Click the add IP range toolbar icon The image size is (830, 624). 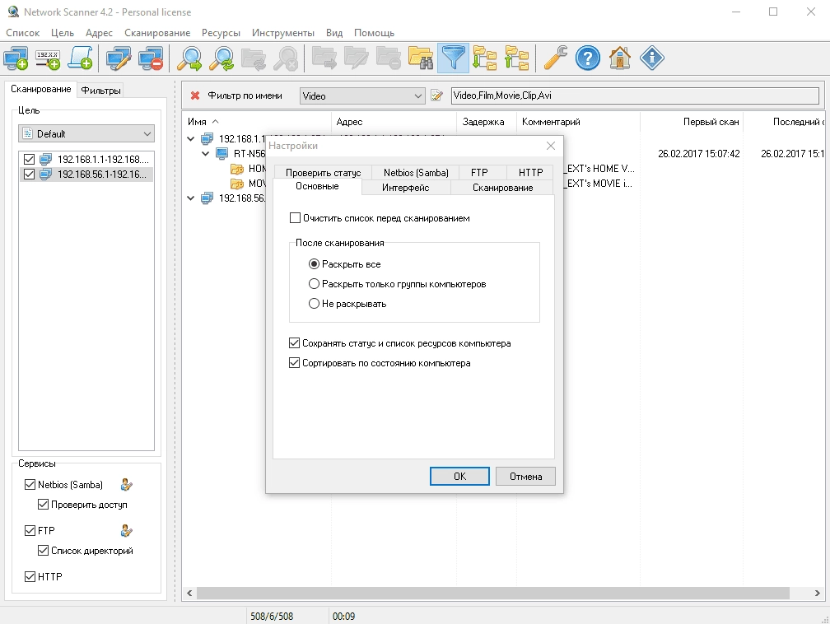tap(48, 58)
